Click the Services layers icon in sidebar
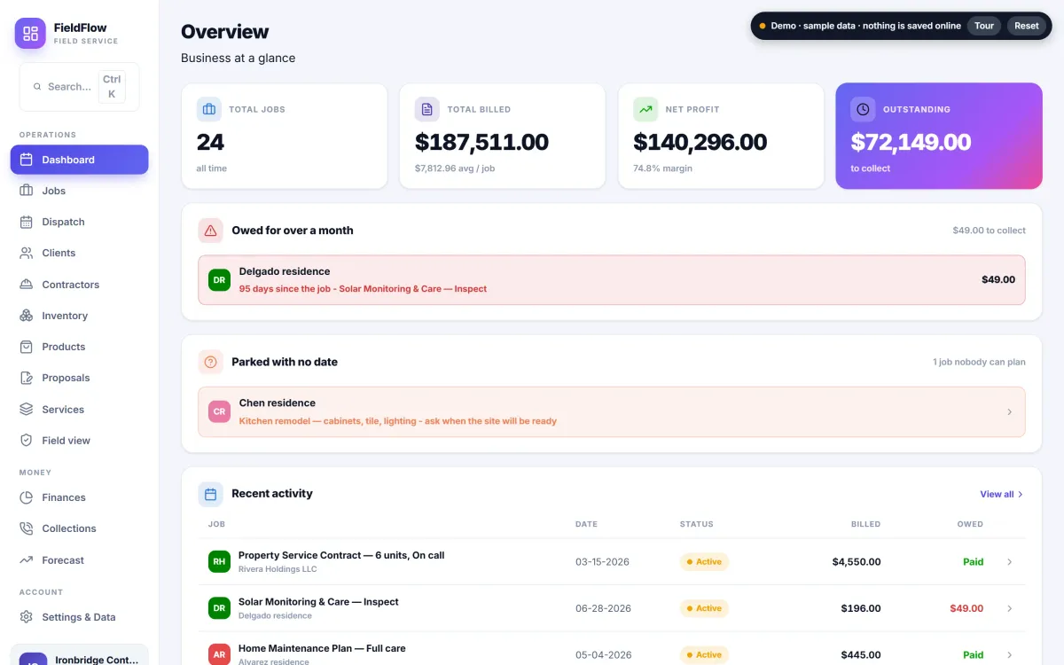Viewport: 1064px width, 665px height. (27, 410)
